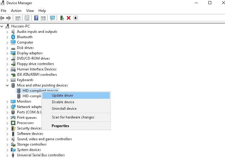Screen dimensions: 225x159
Task: Open the View menu
Action: (x=30, y=11)
